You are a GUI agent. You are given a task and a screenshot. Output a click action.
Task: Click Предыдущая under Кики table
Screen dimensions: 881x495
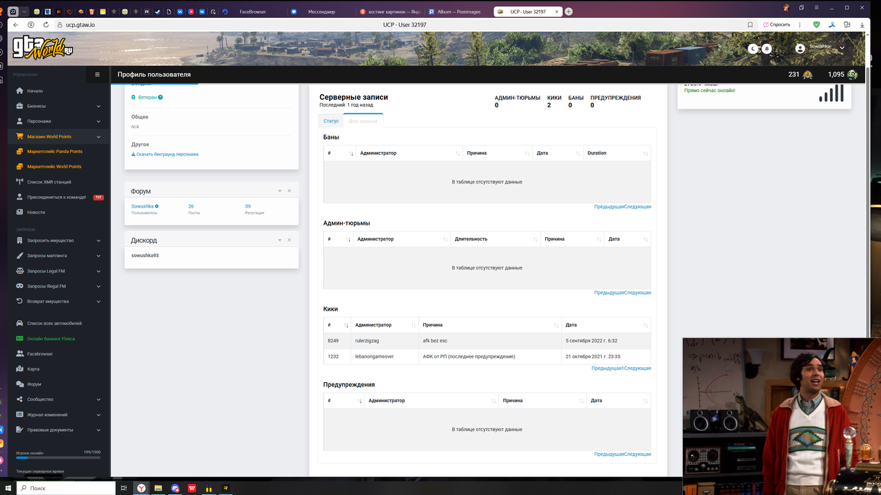(x=606, y=368)
